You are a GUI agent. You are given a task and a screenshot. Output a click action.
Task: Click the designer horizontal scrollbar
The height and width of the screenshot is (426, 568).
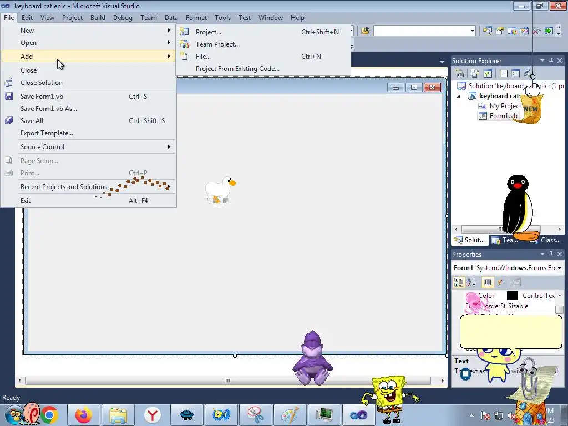[x=227, y=381]
